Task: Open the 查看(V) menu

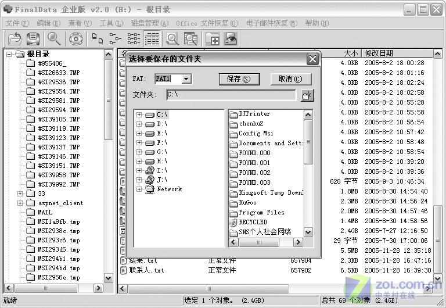Action: [80, 23]
